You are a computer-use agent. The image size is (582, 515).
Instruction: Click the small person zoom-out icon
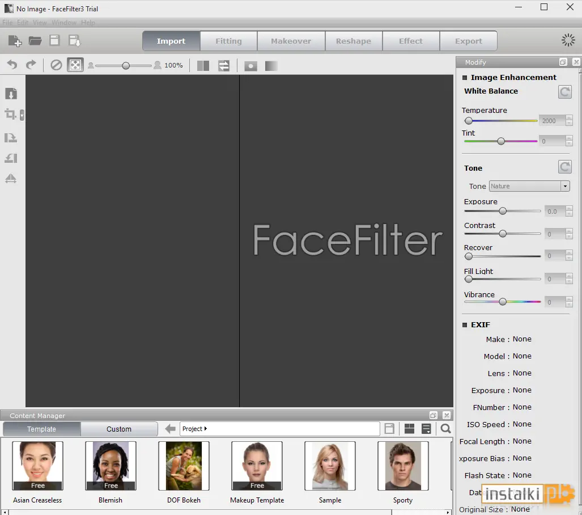pyautogui.click(x=91, y=65)
